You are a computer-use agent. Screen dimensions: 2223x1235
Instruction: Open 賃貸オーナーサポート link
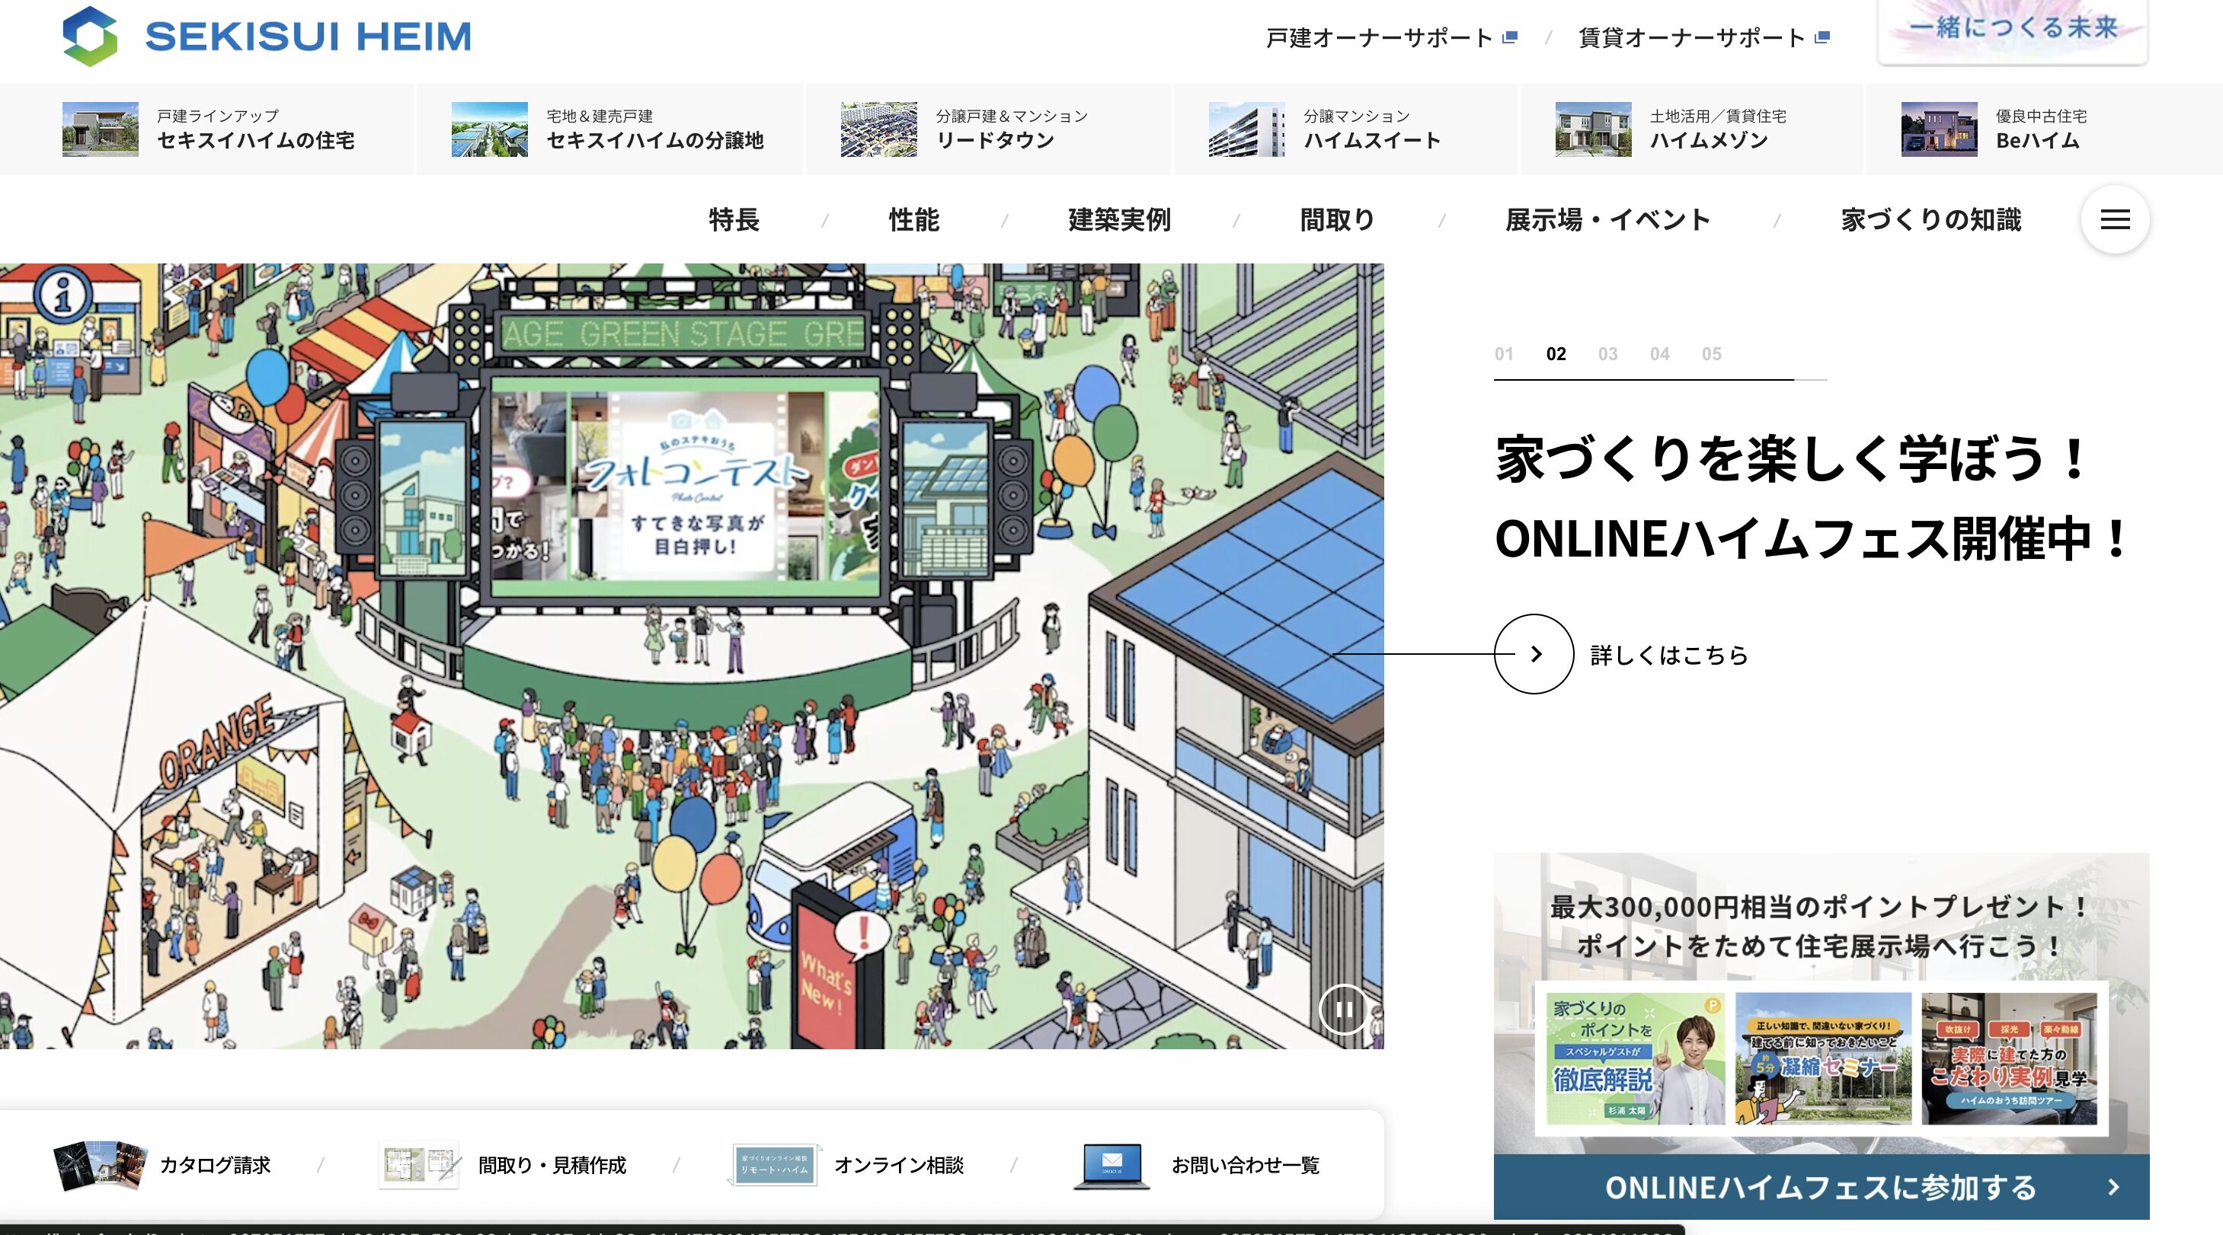pos(1691,38)
